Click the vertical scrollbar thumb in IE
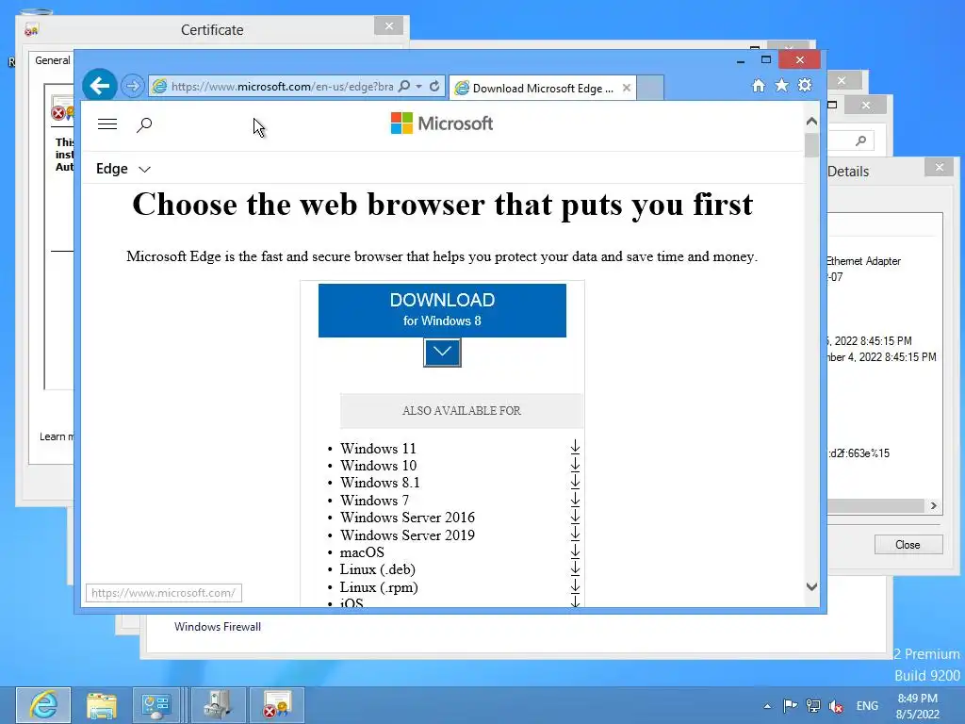The height and width of the screenshot is (724, 965). [811, 145]
